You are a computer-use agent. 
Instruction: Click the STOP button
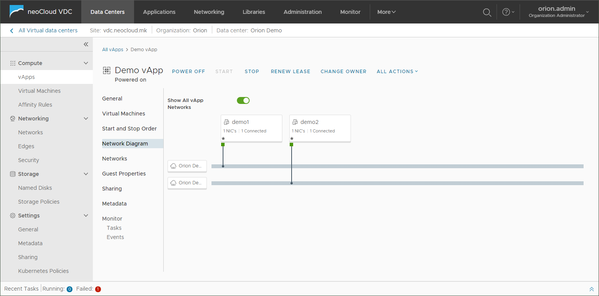252,71
